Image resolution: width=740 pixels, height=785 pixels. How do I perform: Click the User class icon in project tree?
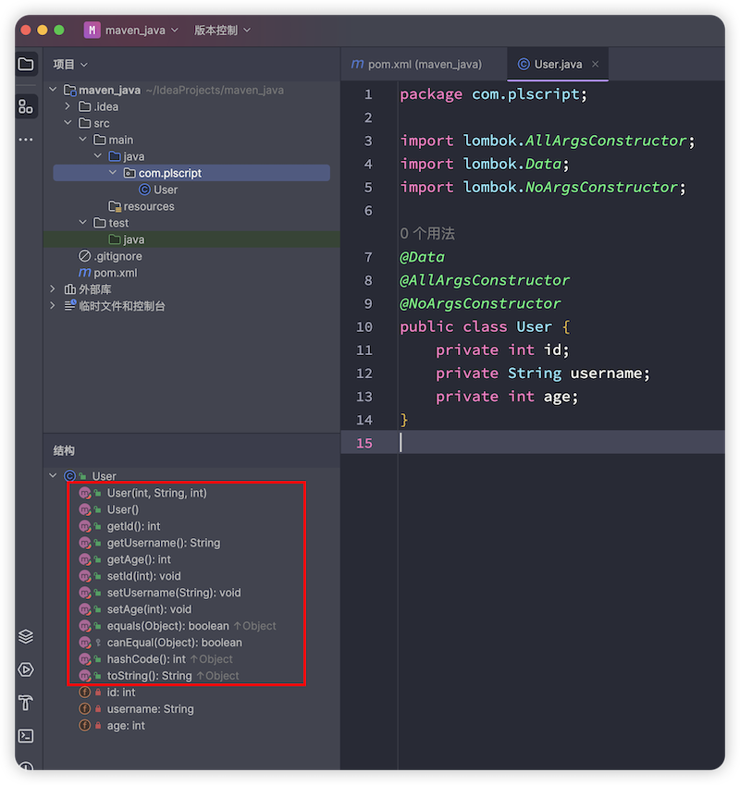pyautogui.click(x=144, y=190)
